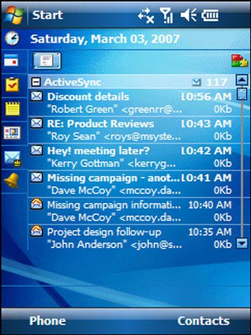Click the 10:42 AM timestamp
The height and width of the screenshot is (335, 251).
(206, 151)
